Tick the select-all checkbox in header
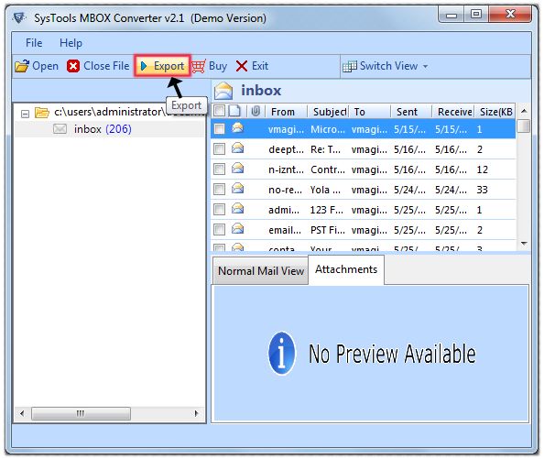 point(219,111)
